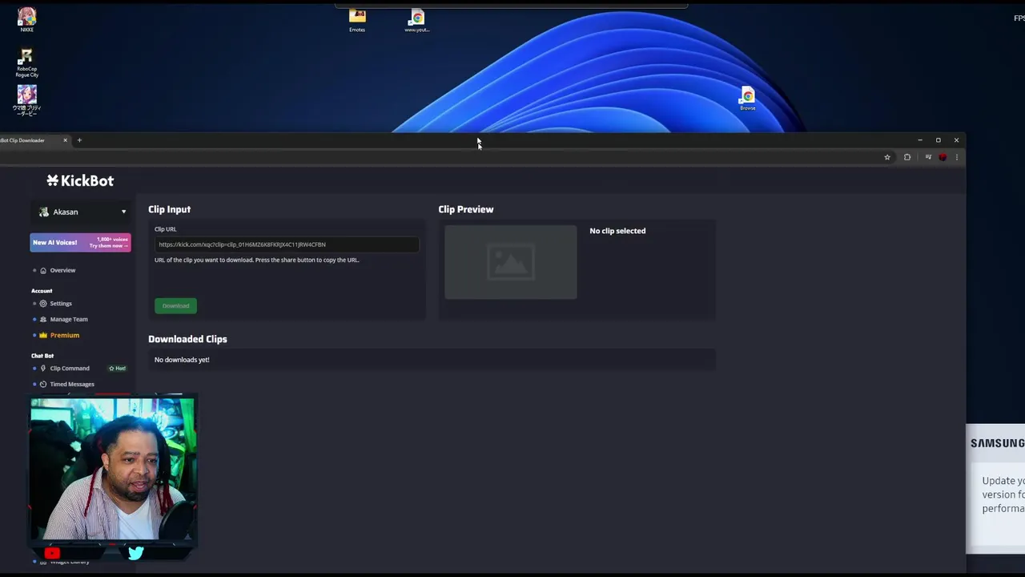This screenshot has width=1025, height=577.
Task: Click the KickBot logo
Action: coord(80,181)
